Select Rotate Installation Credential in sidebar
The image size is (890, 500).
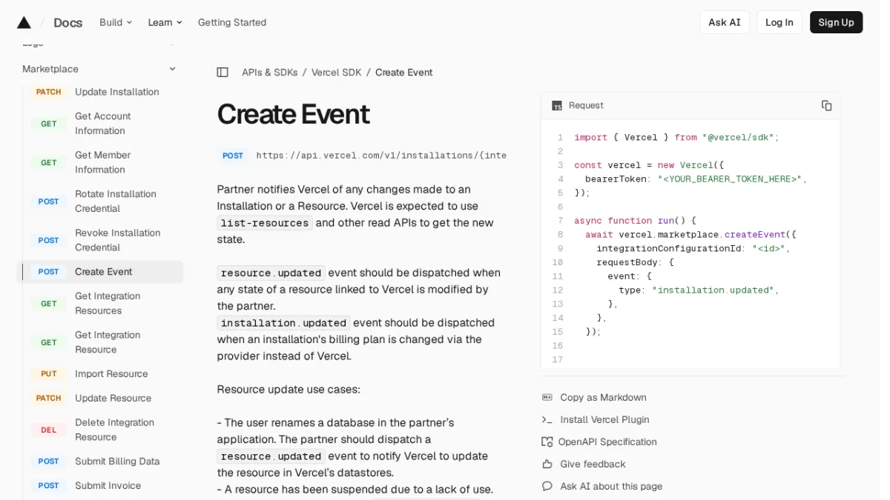coord(116,201)
